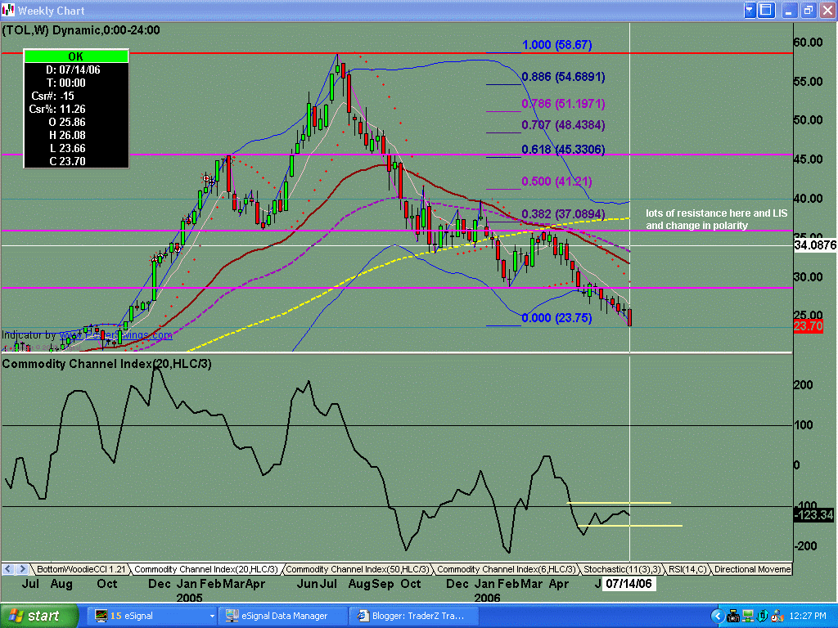Viewport: 838px width, 628px height.
Task: Click the window layout icon in title bar
Action: tap(766, 10)
